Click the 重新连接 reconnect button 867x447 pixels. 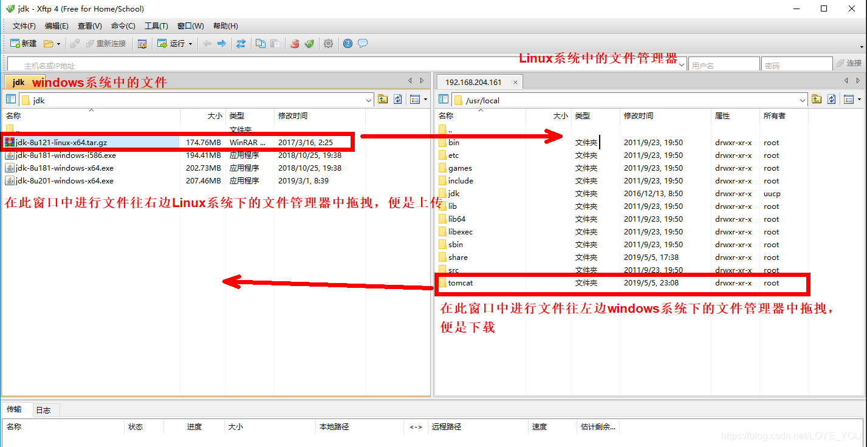(x=106, y=44)
